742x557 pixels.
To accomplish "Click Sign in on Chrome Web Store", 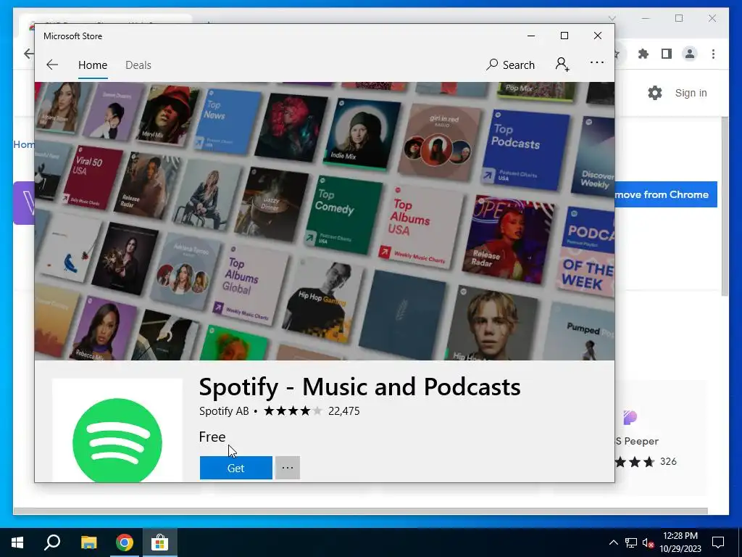I will (x=691, y=93).
